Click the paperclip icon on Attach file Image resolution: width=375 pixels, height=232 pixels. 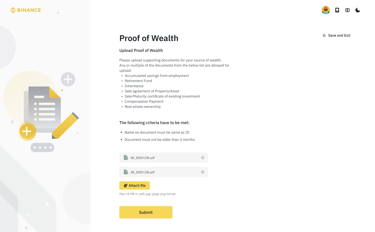[126, 185]
